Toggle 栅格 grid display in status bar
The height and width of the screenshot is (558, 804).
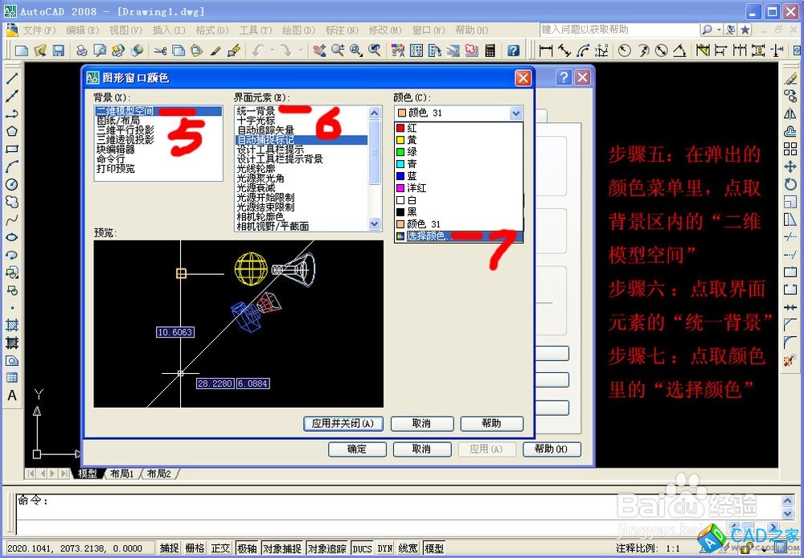(x=195, y=548)
